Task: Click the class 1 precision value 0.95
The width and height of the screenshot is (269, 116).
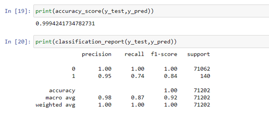Action: 105,76
